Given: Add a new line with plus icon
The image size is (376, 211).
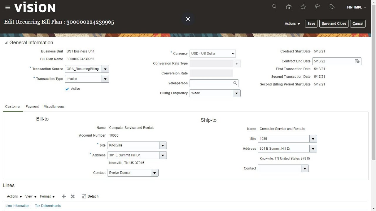Looking at the screenshot, I should point(64,196).
